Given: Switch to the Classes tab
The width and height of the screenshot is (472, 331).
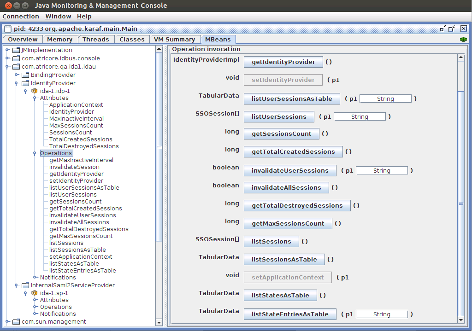Looking at the screenshot, I should [132, 40].
